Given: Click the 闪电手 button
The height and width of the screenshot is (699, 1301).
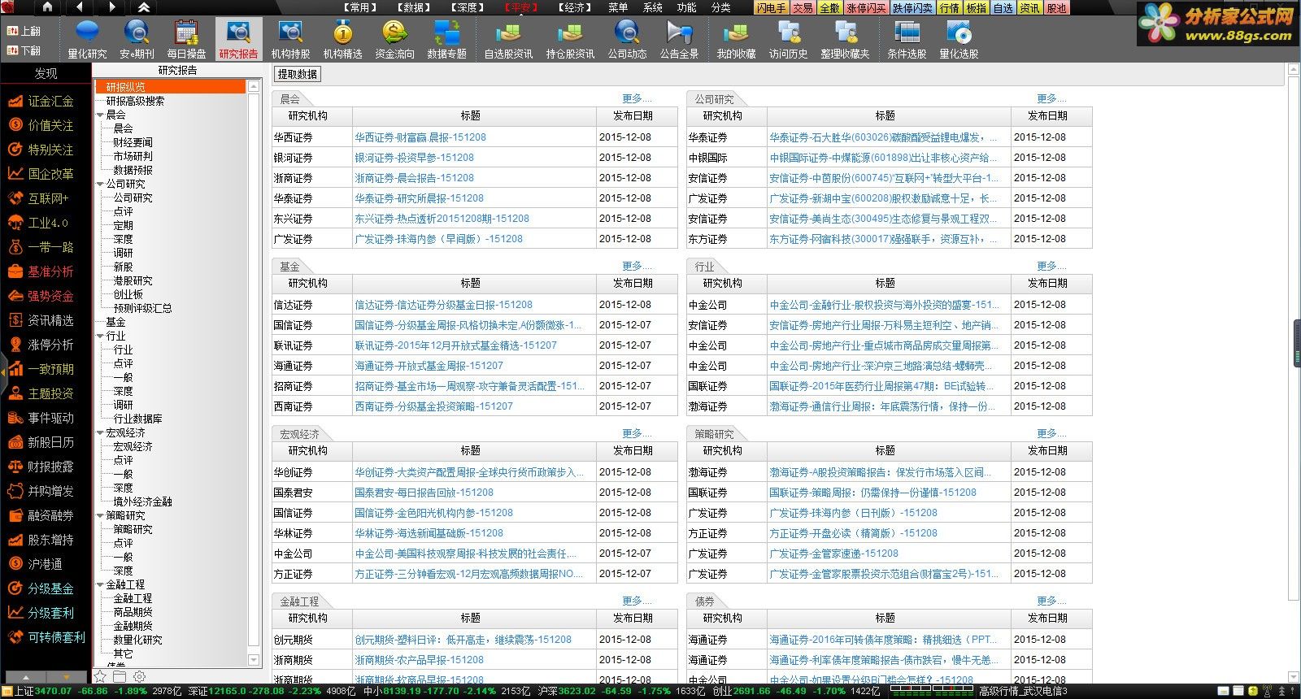Looking at the screenshot, I should tap(772, 7).
